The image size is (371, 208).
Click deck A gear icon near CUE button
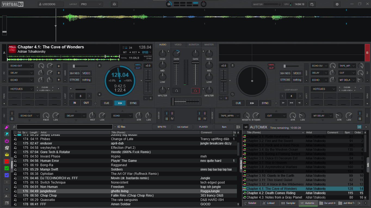coord(95,103)
